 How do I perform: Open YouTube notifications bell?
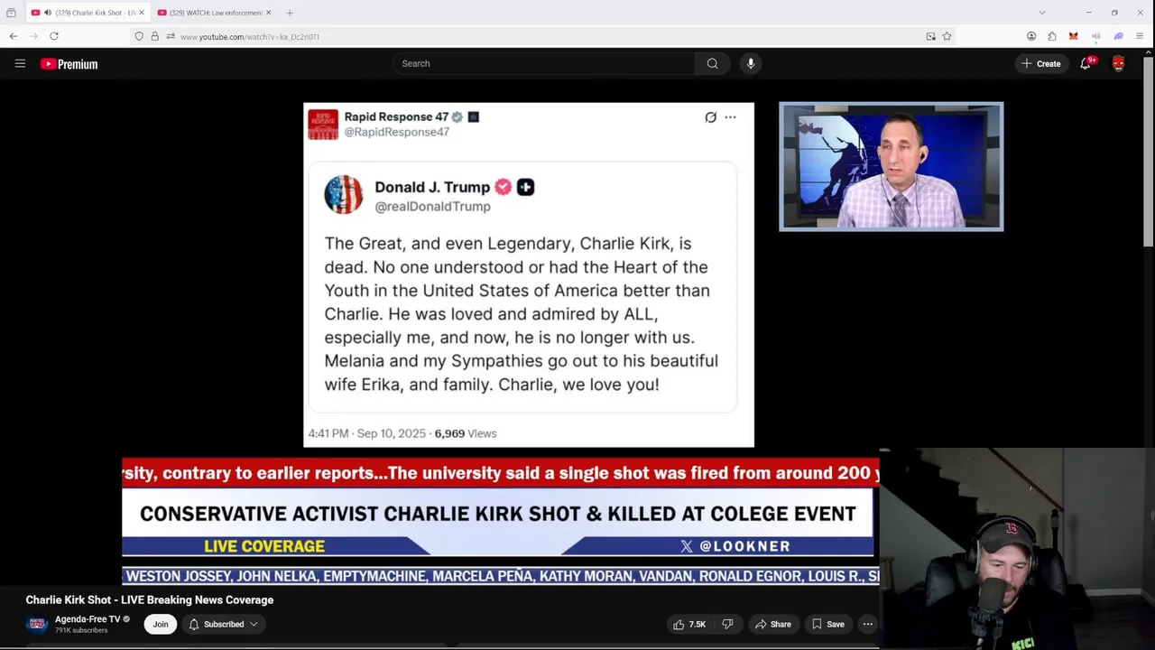coord(1086,63)
